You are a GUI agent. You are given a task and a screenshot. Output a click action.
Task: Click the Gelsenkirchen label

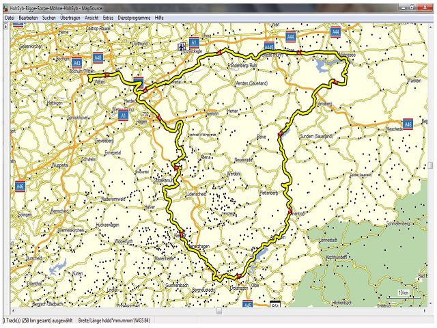coord(31,46)
